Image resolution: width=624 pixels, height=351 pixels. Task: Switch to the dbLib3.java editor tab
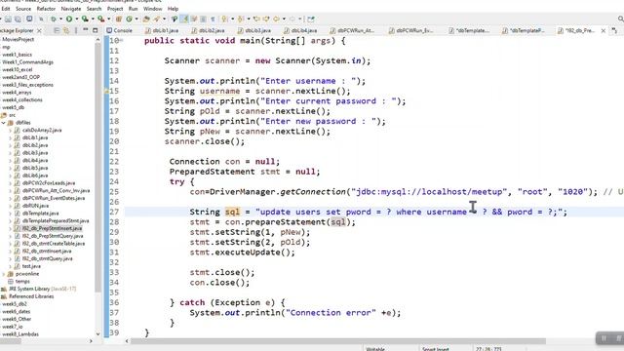click(x=254, y=30)
